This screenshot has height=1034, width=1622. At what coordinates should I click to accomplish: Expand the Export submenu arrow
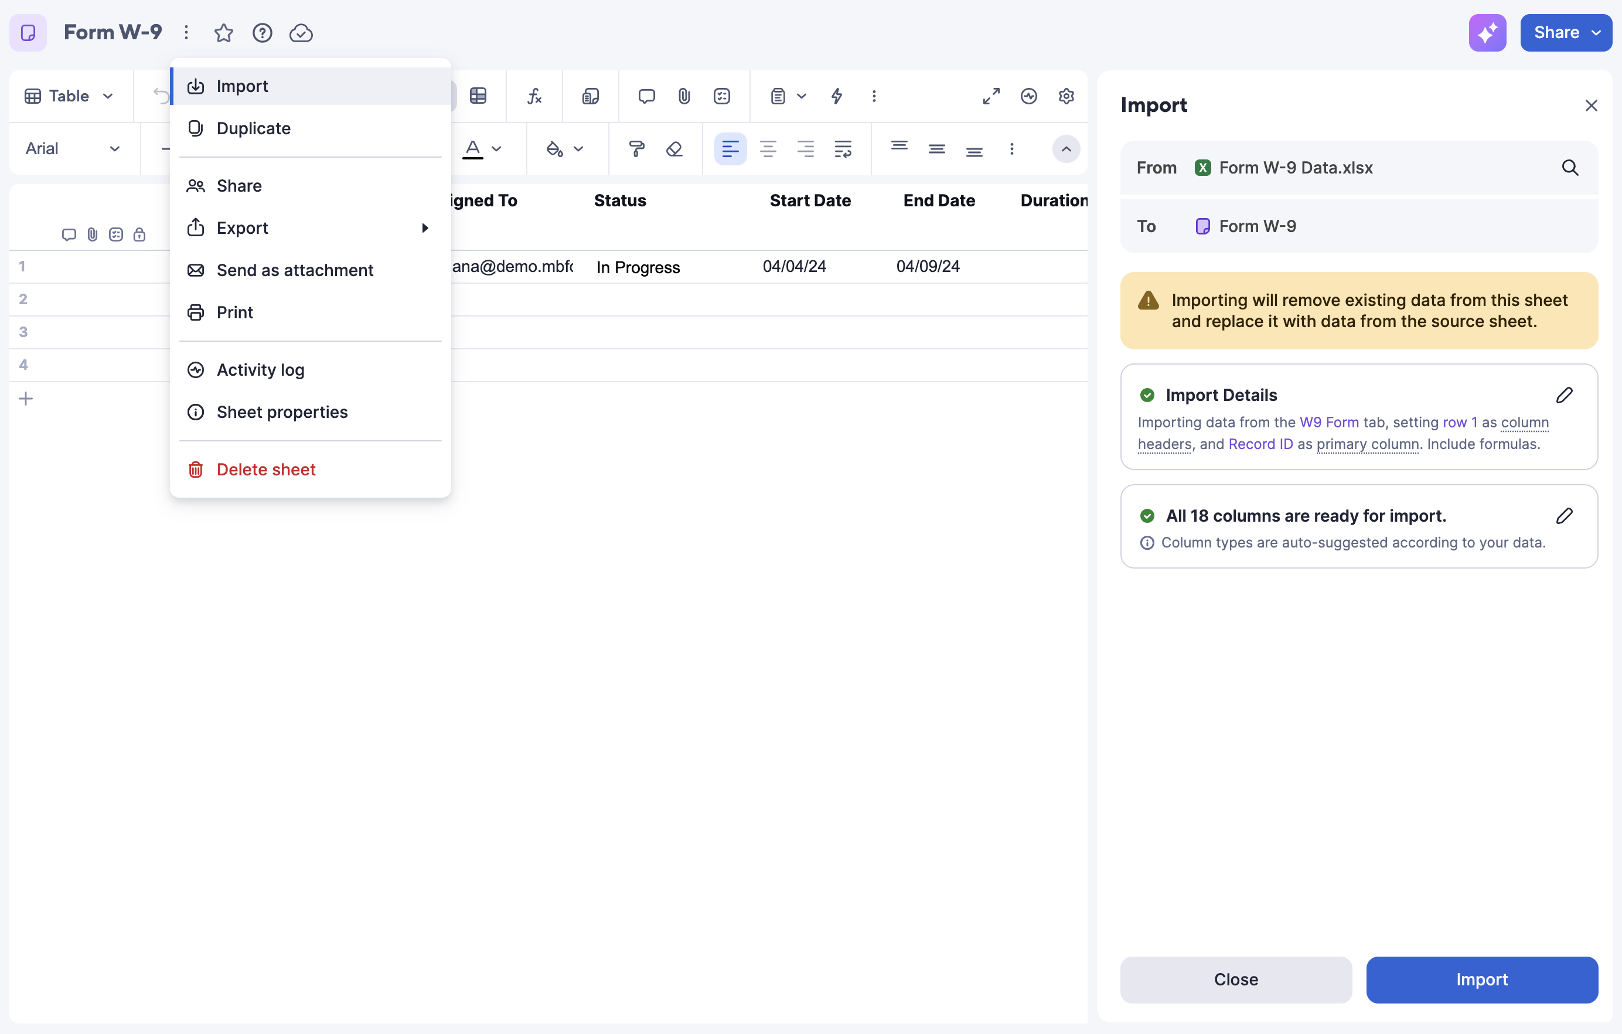tap(425, 227)
